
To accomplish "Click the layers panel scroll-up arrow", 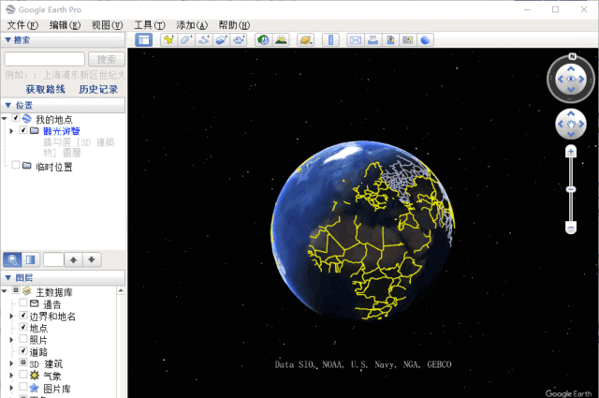I will coord(121,291).
